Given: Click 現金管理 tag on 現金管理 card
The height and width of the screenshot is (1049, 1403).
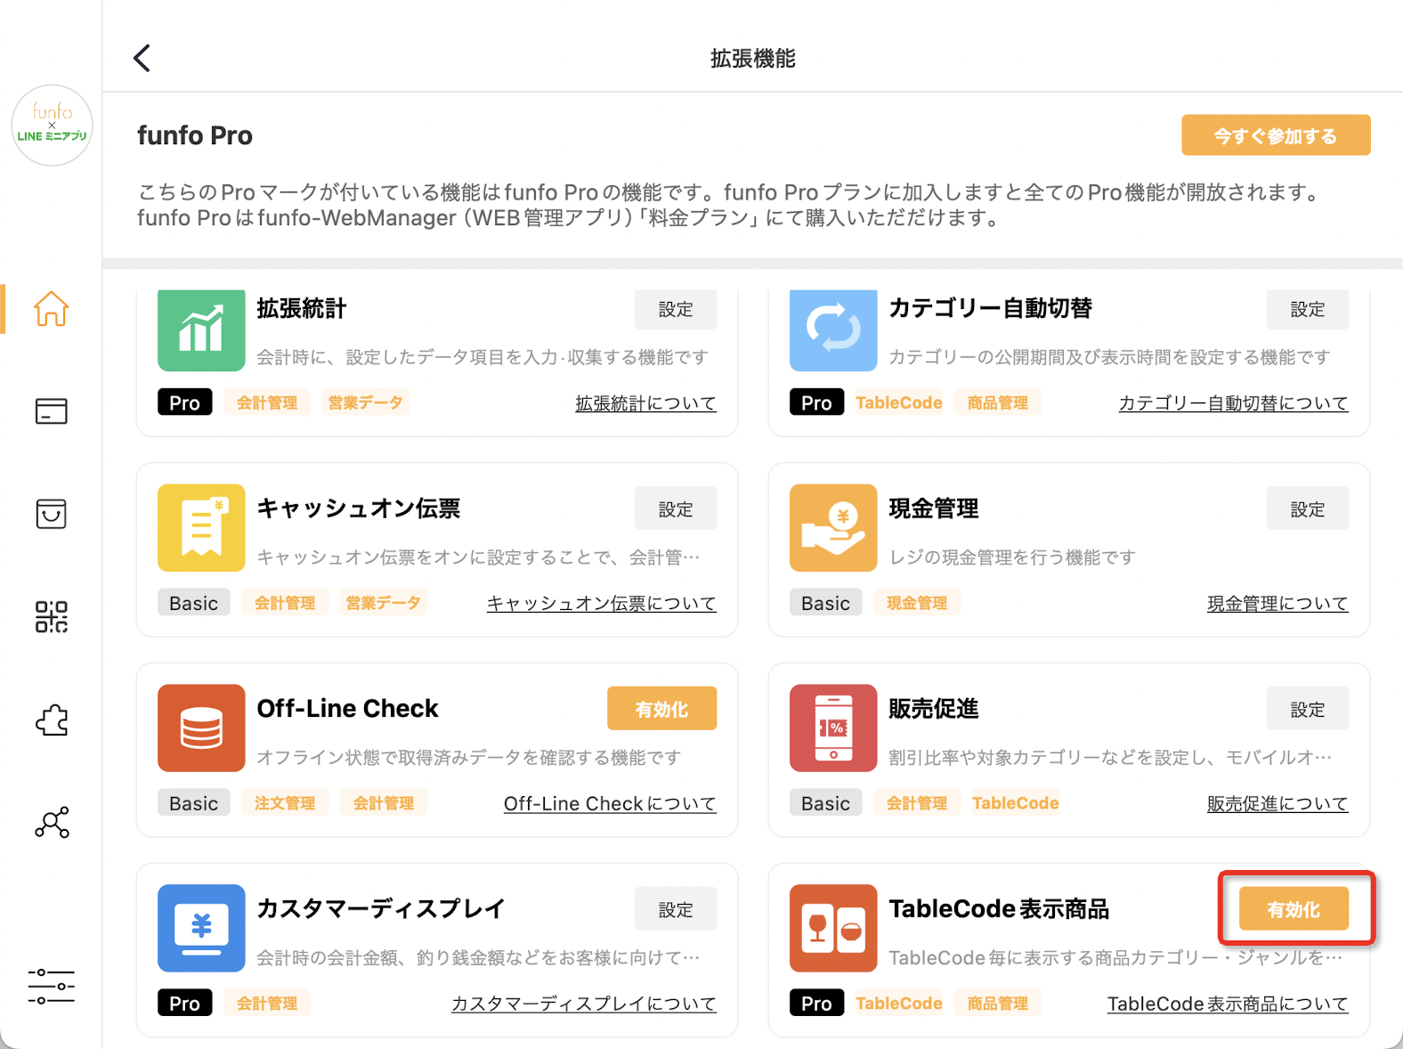Looking at the screenshot, I should pyautogui.click(x=917, y=603).
